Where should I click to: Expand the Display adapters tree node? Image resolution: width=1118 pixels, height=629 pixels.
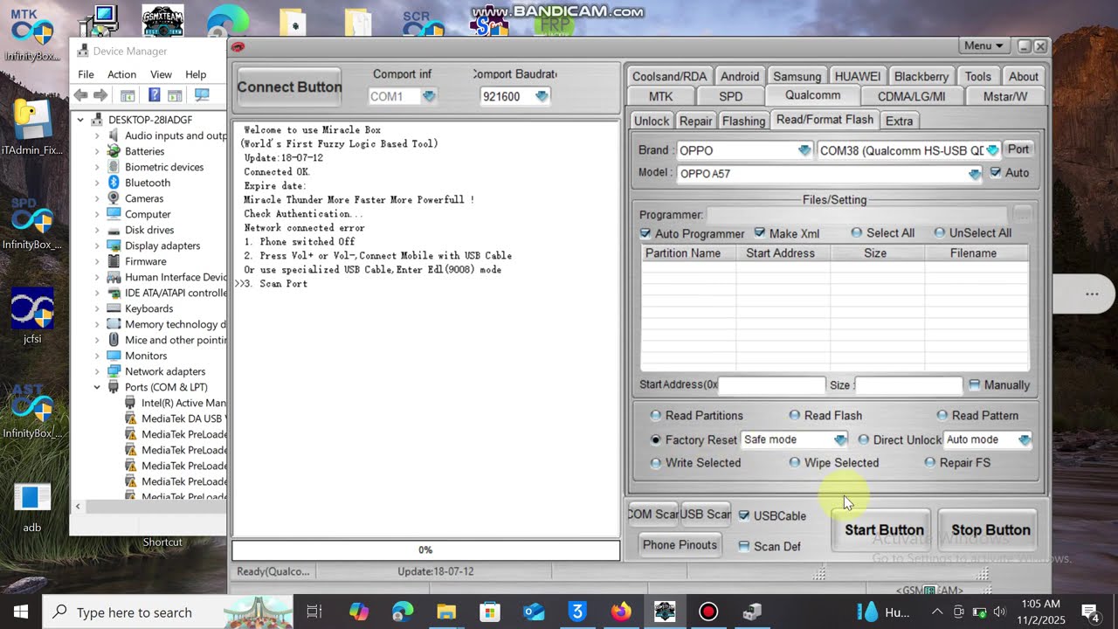97,245
